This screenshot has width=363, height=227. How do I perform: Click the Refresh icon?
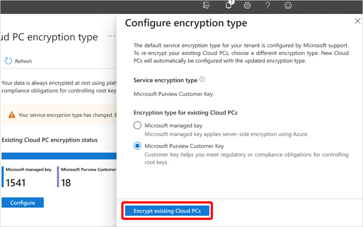click(8, 61)
